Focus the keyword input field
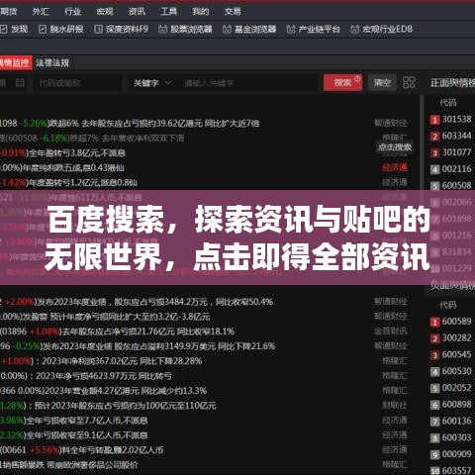The width and height of the screenshot is (475, 475). [x=249, y=83]
